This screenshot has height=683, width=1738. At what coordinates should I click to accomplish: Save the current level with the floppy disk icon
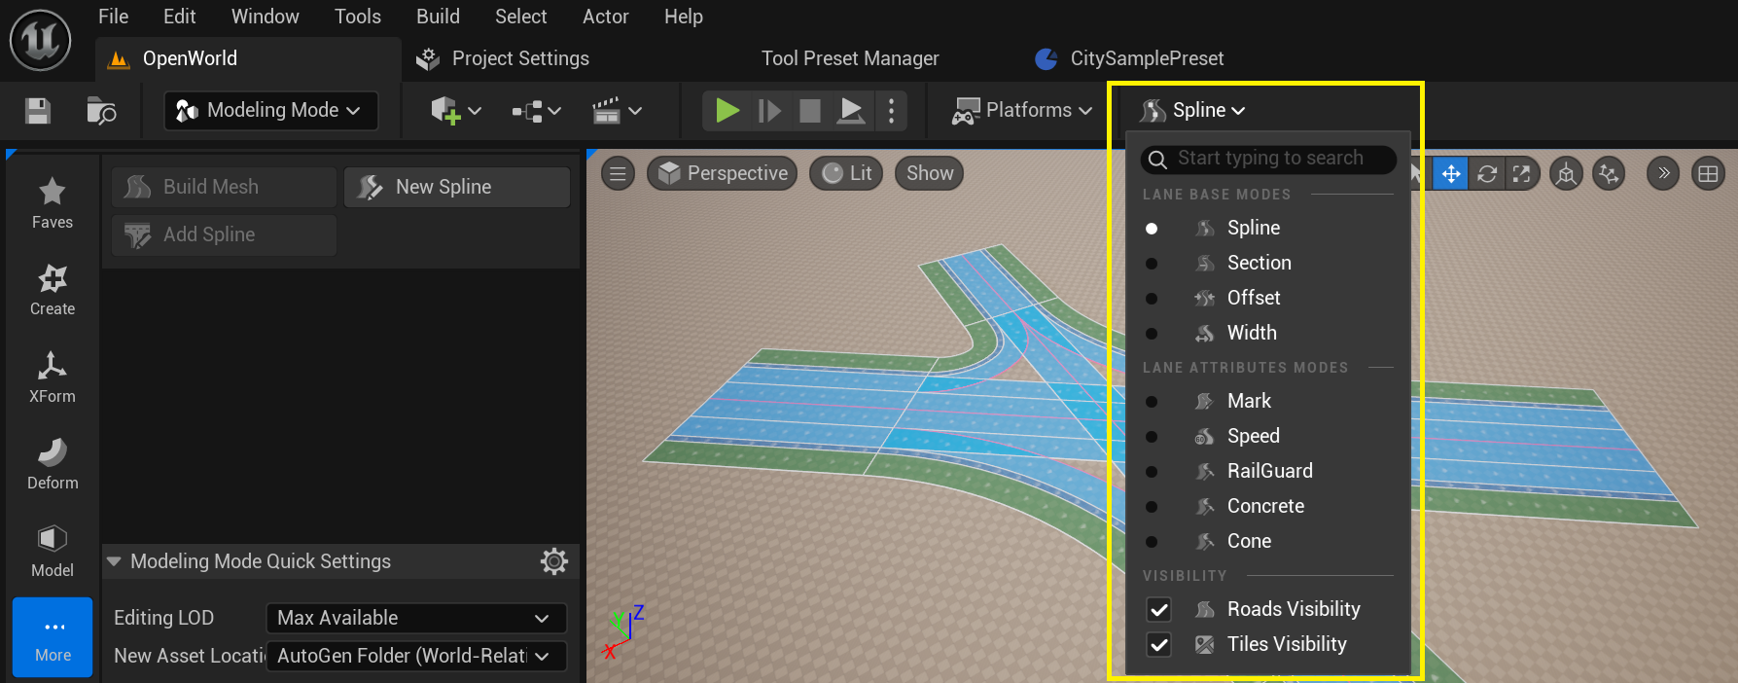pos(38,111)
